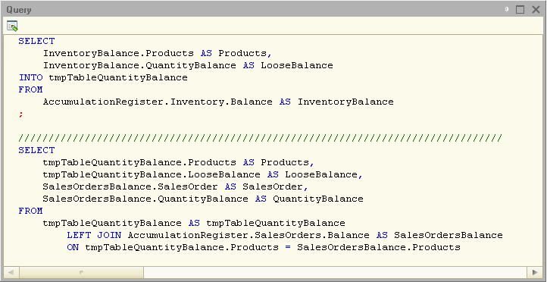Click the empty scrollbar track right of thumb
Viewport: 547px width, 282px height.
click(336, 272)
